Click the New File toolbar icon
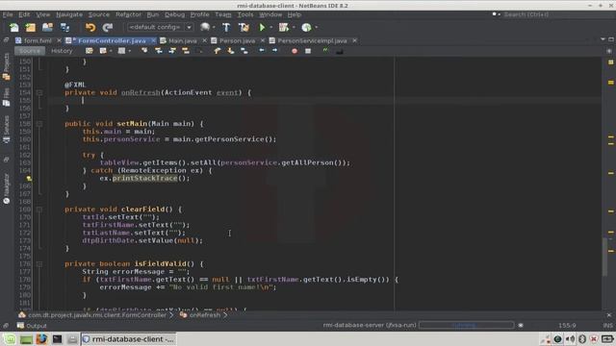Image resolution: width=616 pixels, height=346 pixels. pyautogui.click(x=14, y=27)
